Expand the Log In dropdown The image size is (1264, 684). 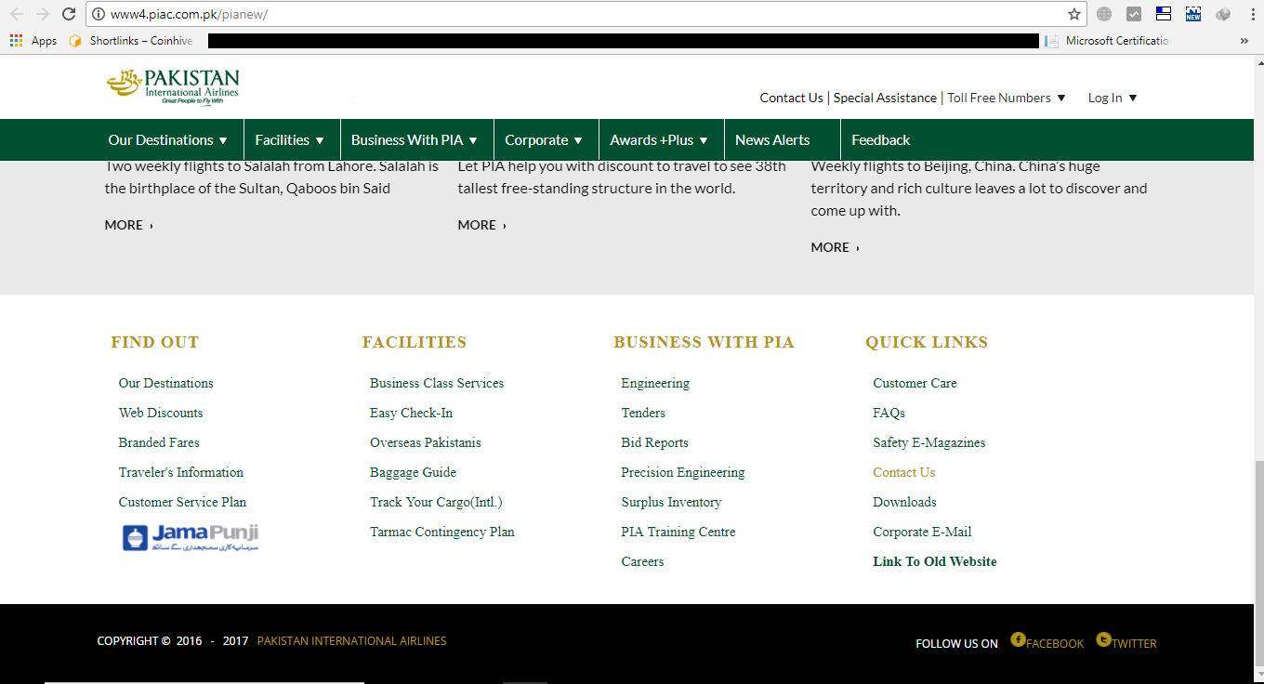(1112, 98)
